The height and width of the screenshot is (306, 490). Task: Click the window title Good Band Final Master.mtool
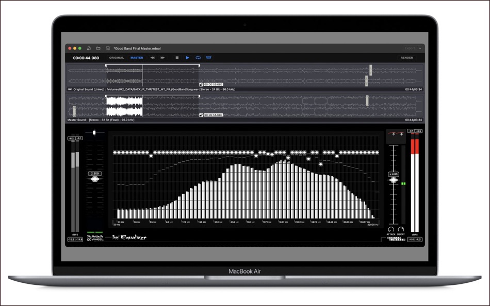coord(137,48)
